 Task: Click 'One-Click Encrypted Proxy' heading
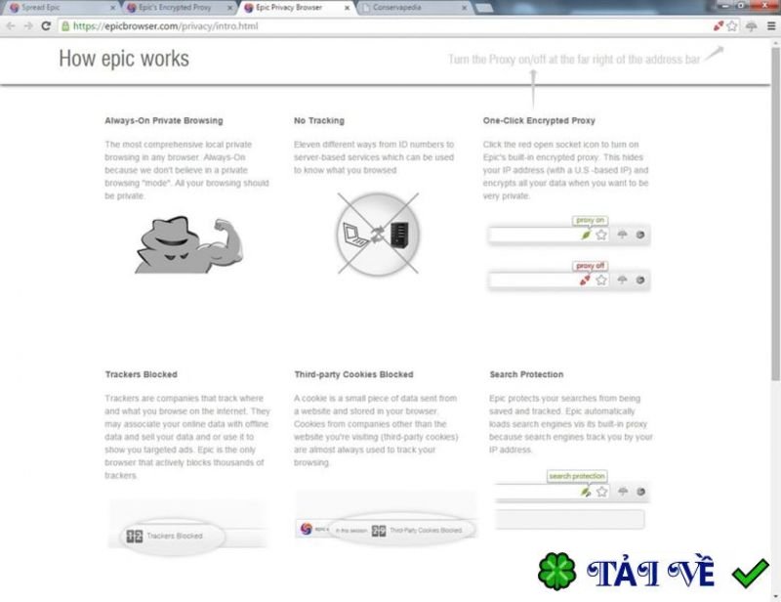[539, 121]
